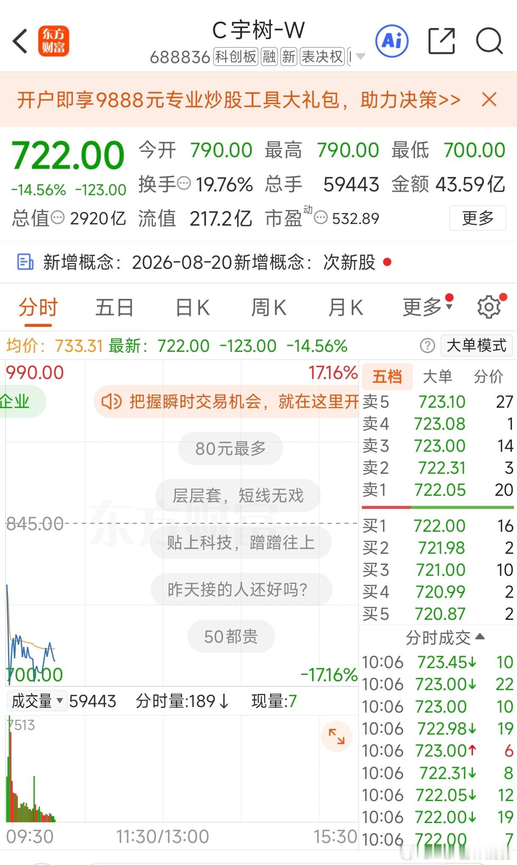Screen dimensions: 517x865
Task: Tap the 东方财富 app logo
Action: click(x=53, y=41)
